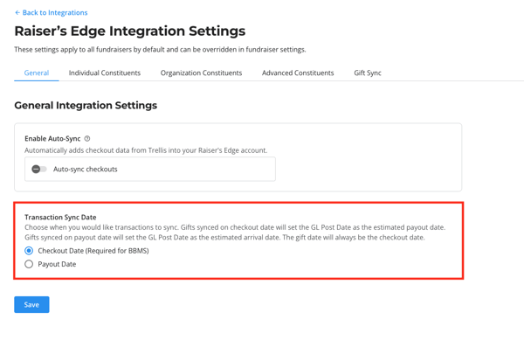The width and height of the screenshot is (524, 354).
Task: Toggle the Auto-sync checkouts switch
Action: (x=39, y=170)
